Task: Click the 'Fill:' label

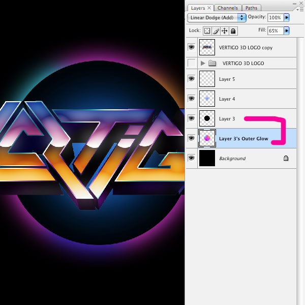Action: (x=262, y=30)
